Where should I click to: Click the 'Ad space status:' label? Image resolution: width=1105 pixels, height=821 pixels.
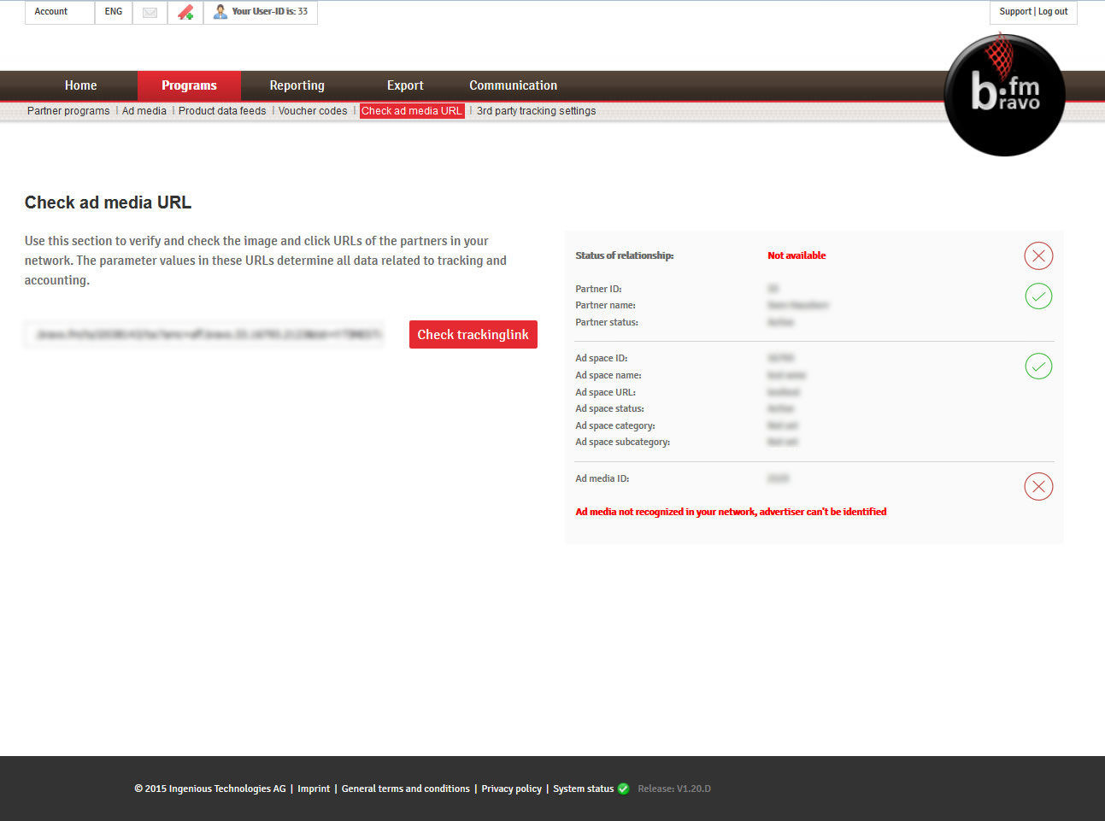610,408
